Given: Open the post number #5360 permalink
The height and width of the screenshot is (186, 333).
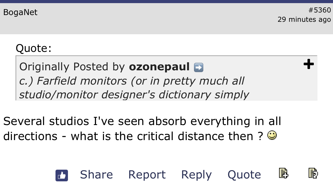Looking at the screenshot, I should point(320,10).
